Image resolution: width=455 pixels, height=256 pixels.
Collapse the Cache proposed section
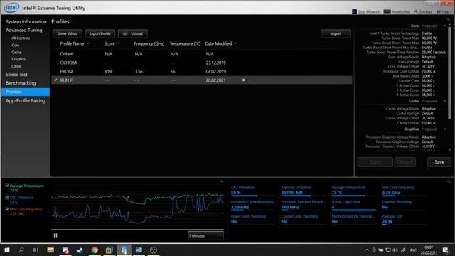[444, 101]
